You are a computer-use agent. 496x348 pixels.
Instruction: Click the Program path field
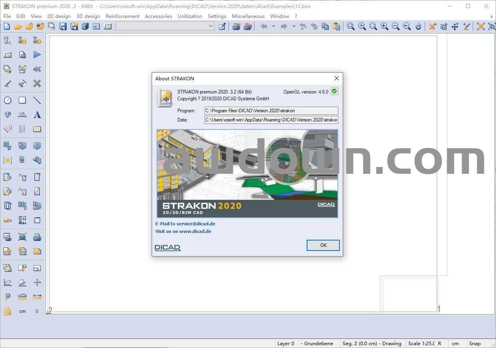point(271,111)
